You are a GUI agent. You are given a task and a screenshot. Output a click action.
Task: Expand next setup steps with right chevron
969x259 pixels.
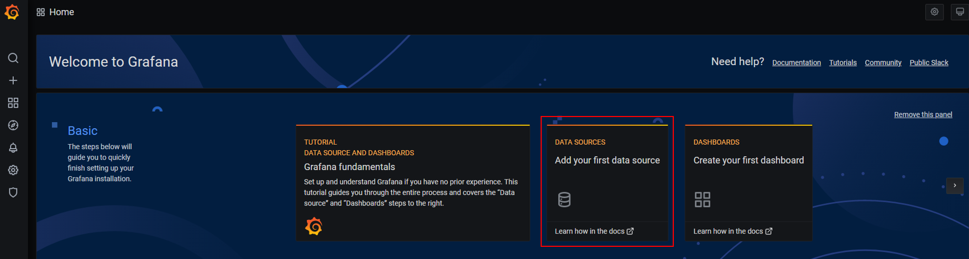click(955, 186)
